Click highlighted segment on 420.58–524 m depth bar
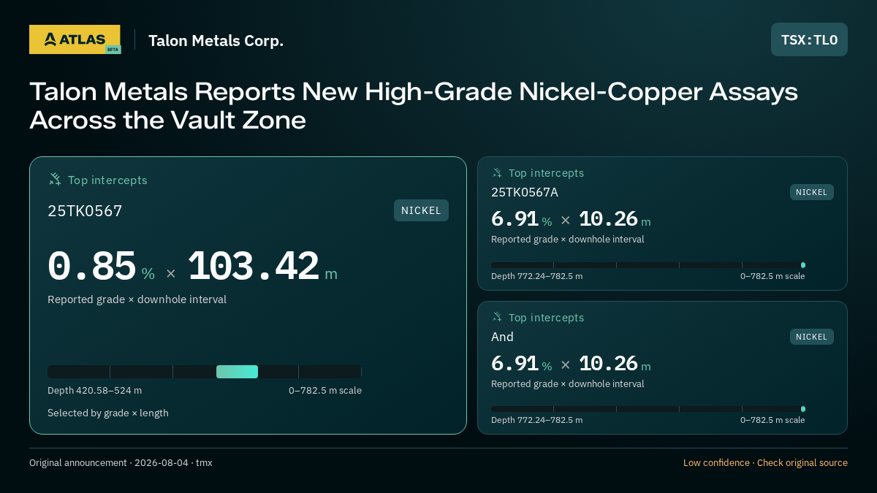 click(237, 372)
